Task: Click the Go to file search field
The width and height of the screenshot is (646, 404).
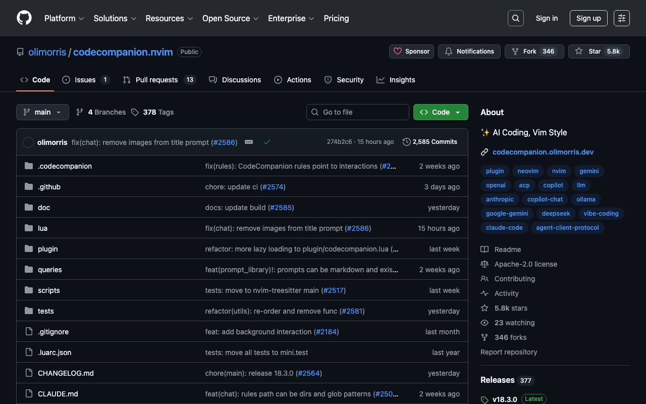Action: pyautogui.click(x=357, y=112)
